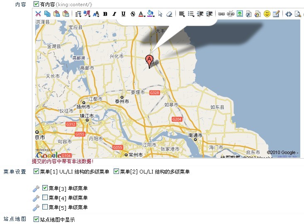
Task: Click the remove link icon
Action: pos(231,14)
